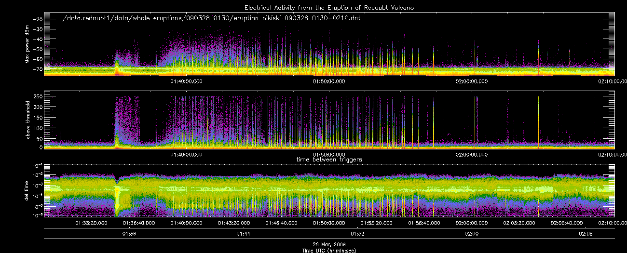Select the eruption_nikiski data file path text
Screen dimensions: 627x253
click(x=212, y=18)
